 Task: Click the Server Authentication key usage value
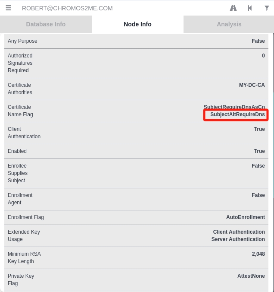click(238, 239)
